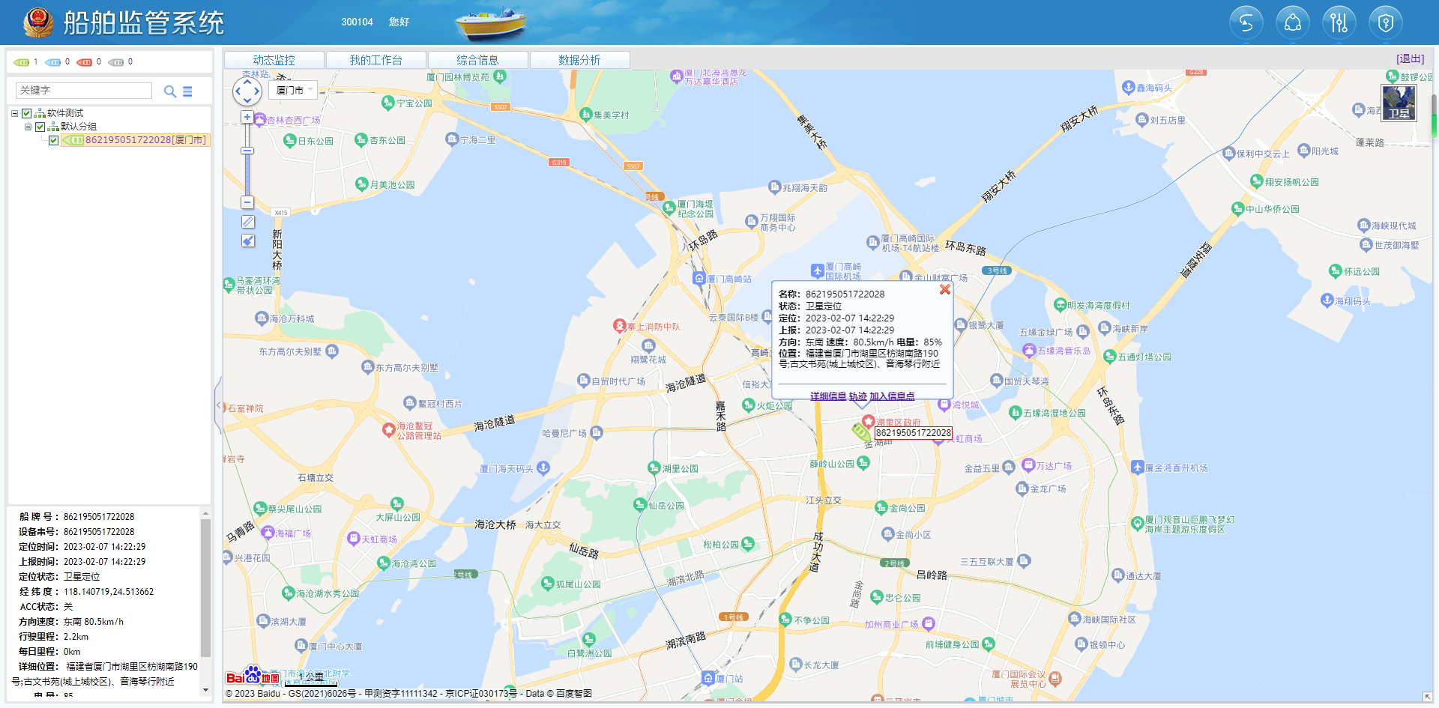
Task: Toggle the 默认分组 group checkbox
Action: (40, 127)
